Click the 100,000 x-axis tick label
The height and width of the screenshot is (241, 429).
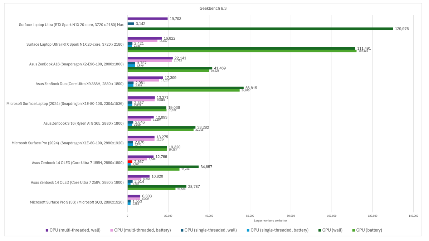pyautogui.click(x=332, y=216)
